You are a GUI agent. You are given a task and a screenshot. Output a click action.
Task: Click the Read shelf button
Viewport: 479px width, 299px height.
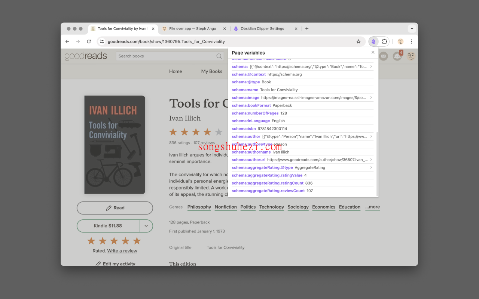point(115,208)
